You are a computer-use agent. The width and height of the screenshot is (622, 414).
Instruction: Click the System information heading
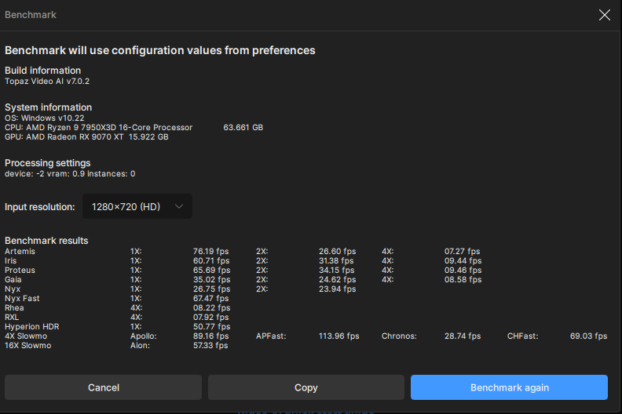tap(48, 107)
